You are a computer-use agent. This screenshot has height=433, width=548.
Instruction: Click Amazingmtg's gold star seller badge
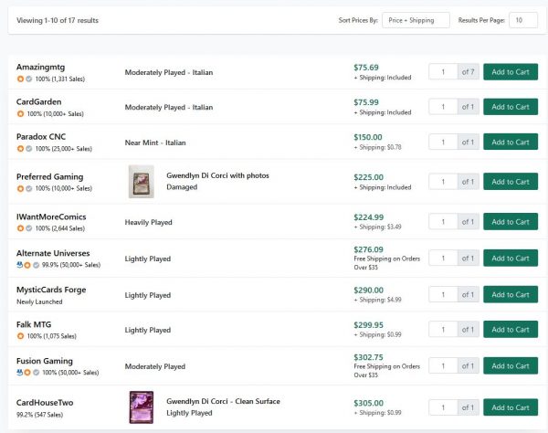(20, 79)
